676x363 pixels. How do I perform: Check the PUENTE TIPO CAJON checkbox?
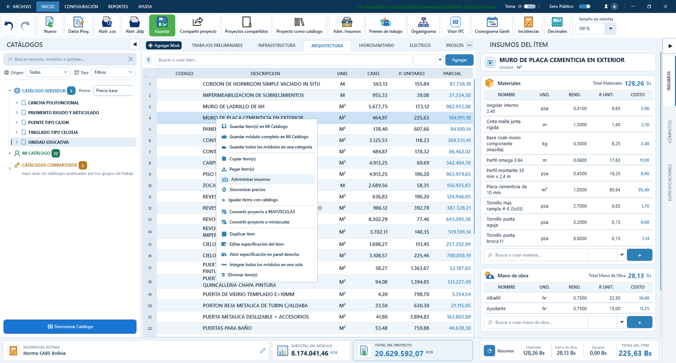point(24,122)
